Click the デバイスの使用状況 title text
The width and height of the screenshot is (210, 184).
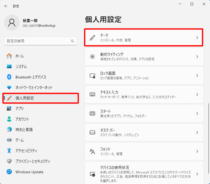pos(115,168)
